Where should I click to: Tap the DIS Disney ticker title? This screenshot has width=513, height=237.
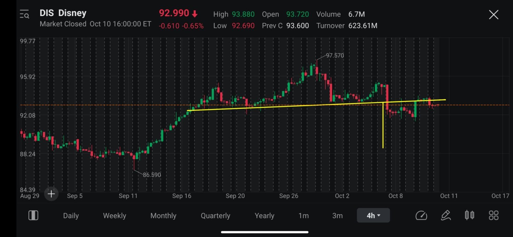pos(63,13)
